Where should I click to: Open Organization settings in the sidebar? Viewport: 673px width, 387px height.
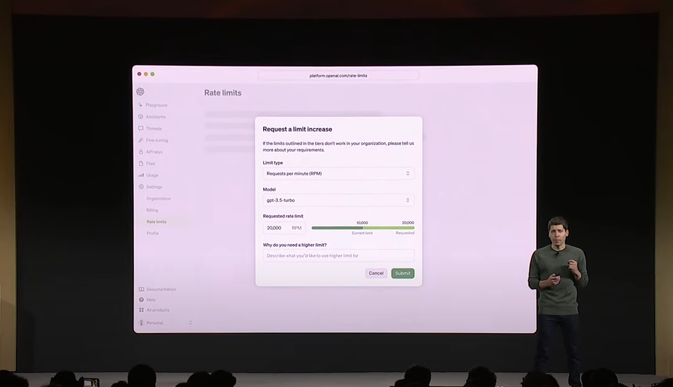pos(159,198)
